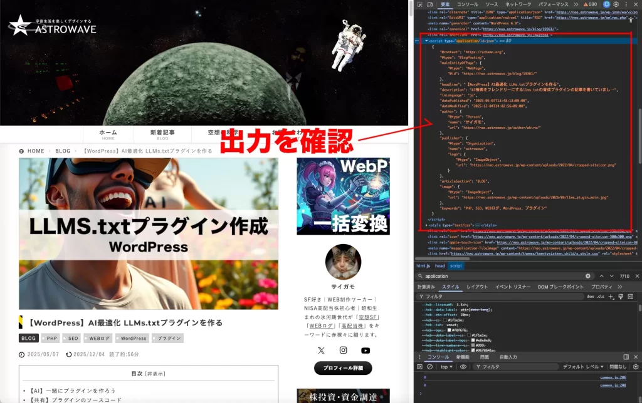Click the color swatch in the Styles pane

click(x=445, y=320)
